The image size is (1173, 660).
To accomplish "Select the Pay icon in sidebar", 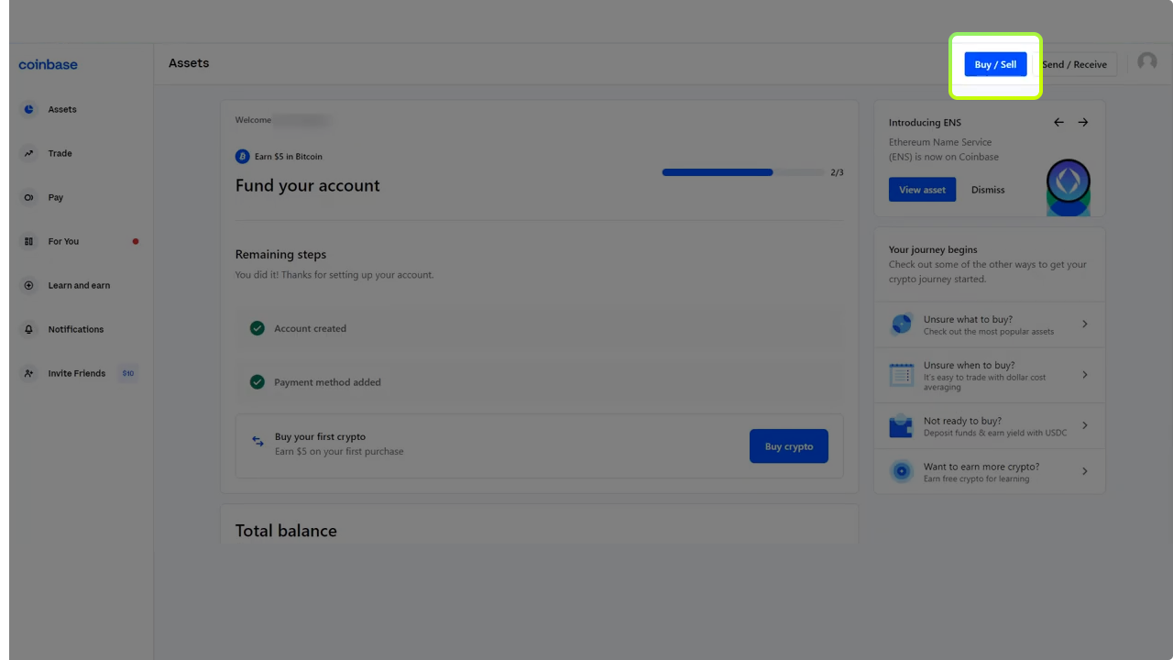I will pyautogui.click(x=28, y=197).
